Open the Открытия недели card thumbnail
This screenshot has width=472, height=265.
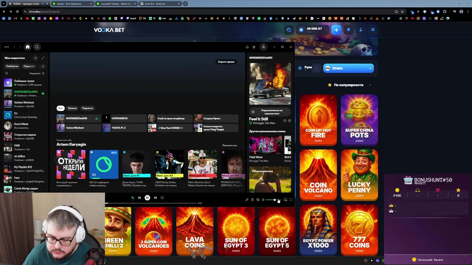coord(71,164)
